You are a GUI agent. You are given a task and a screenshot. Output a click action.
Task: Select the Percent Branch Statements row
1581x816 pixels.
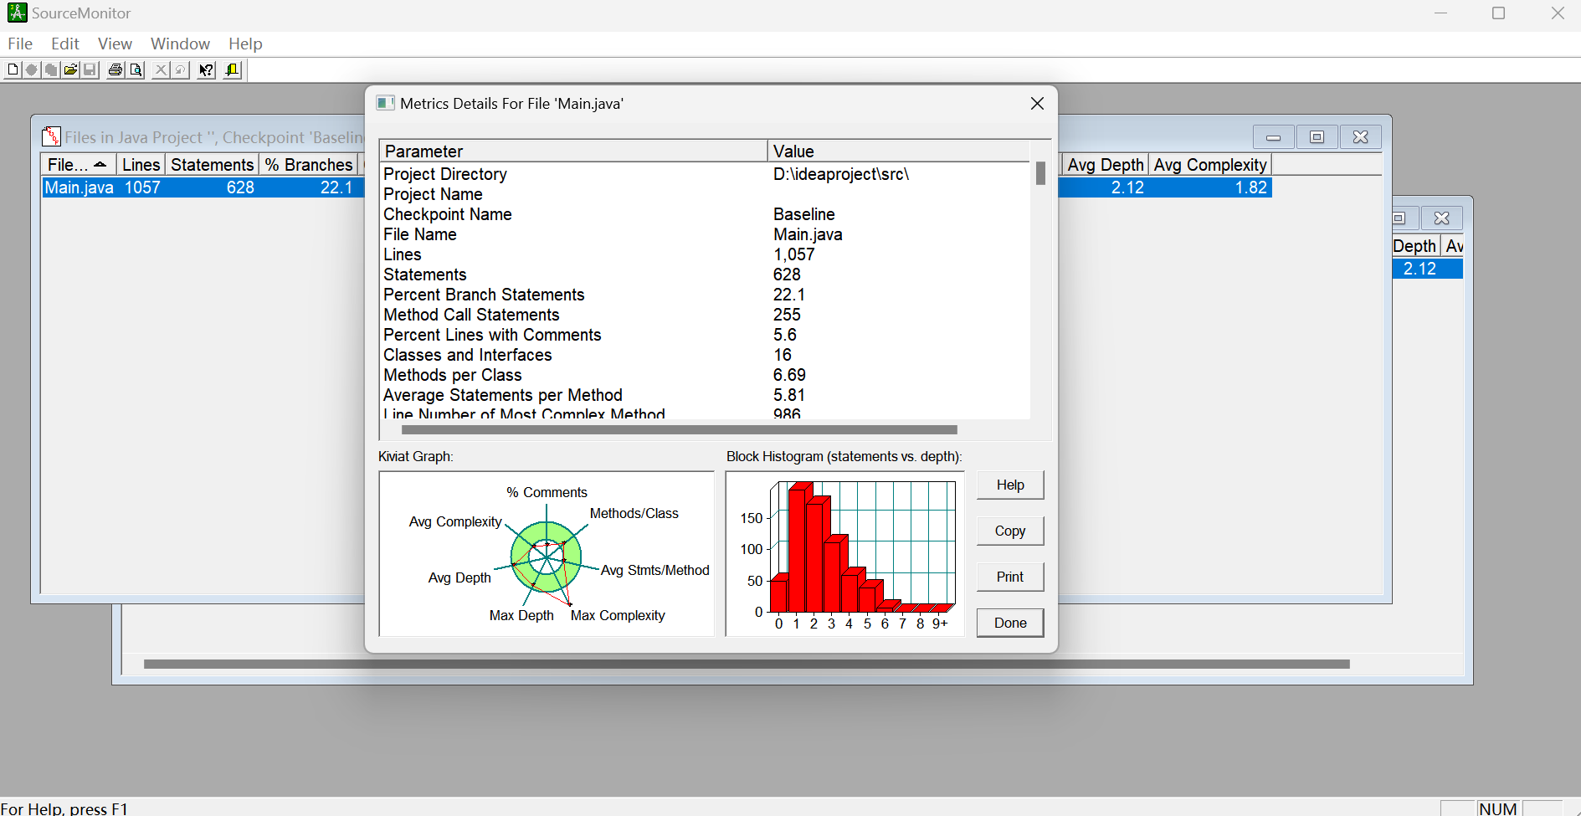(x=705, y=295)
